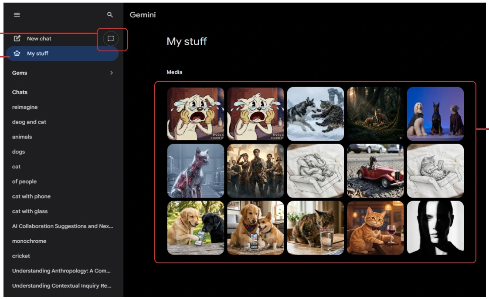Open the 'reimagine' chat
This screenshot has width=489, height=299.
25,107
